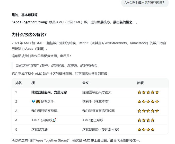Click the rocket emoji after AMC 飞向月球

click(54, 120)
